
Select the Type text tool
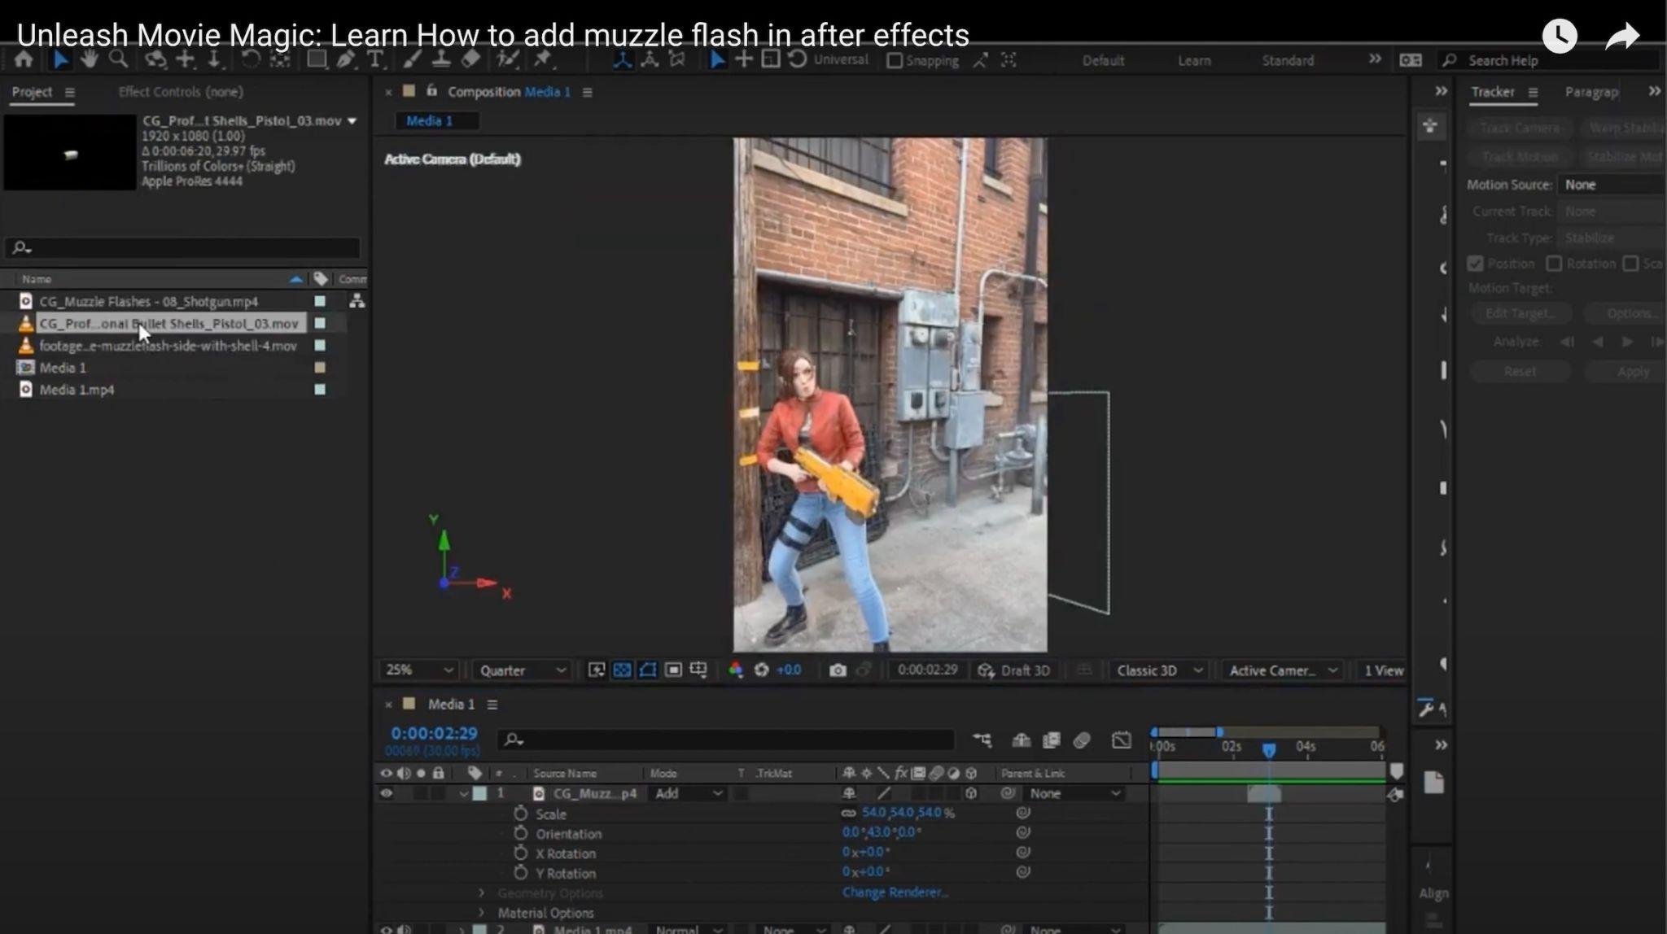(x=375, y=59)
